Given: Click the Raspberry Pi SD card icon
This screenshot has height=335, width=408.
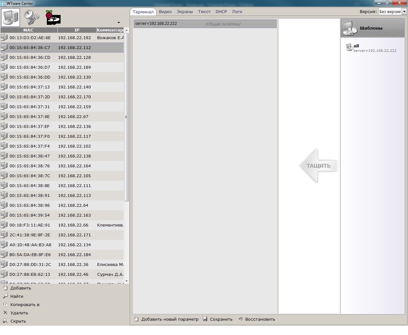Looking at the screenshot, I should point(53,17).
